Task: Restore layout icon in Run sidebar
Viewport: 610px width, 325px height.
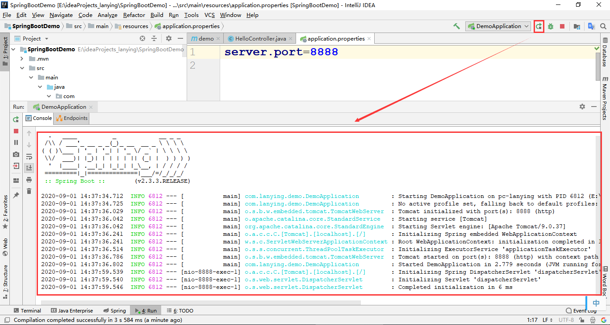Action: (x=16, y=181)
